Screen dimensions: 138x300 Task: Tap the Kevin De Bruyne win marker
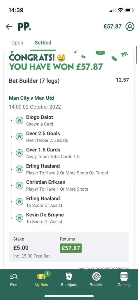coord(19,218)
